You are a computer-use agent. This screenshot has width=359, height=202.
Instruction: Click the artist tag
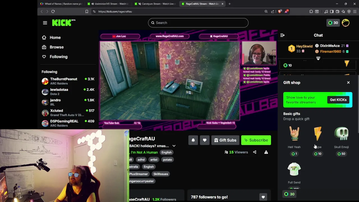154,160
